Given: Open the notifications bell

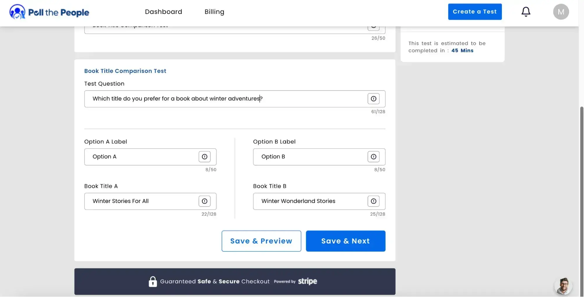Looking at the screenshot, I should coord(526,12).
